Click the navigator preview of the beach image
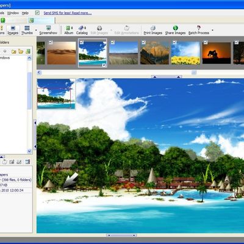Viewport: 244px width, 244px height. tap(56, 94)
